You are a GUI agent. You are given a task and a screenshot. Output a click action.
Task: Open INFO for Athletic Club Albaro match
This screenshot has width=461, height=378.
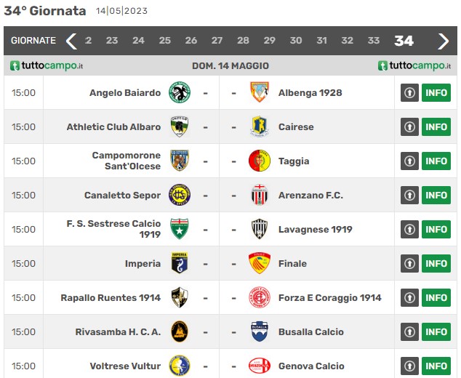(x=436, y=126)
